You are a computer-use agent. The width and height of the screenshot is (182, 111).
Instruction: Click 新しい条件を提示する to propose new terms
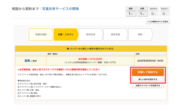[x=148, y=79]
